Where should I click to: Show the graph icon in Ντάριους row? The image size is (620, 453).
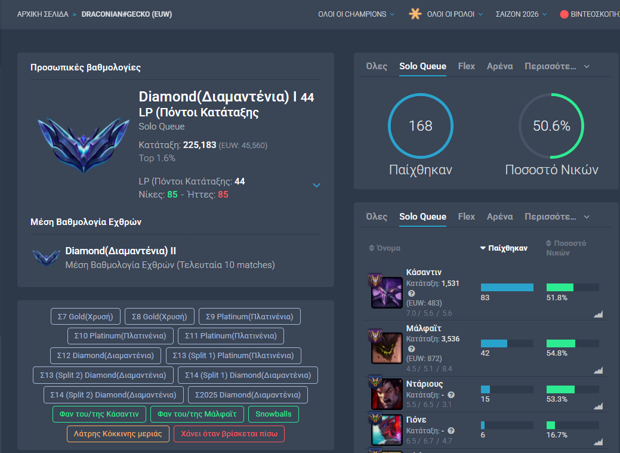pyautogui.click(x=599, y=406)
